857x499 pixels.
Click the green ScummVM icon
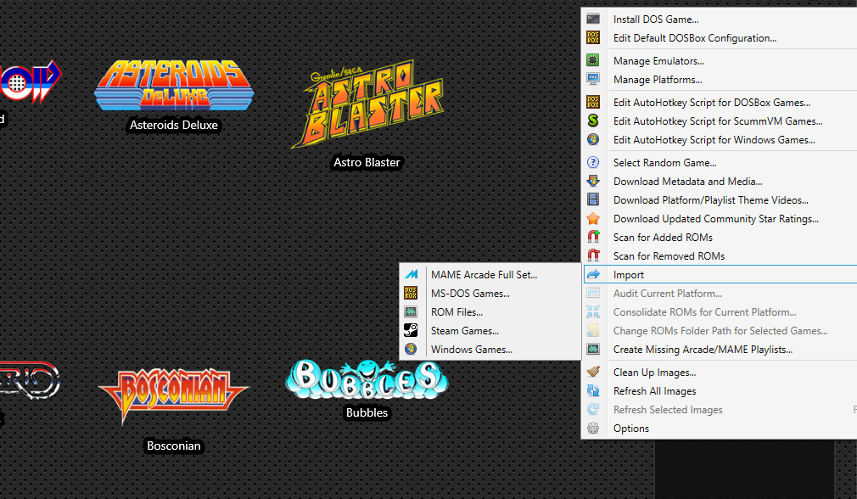[x=593, y=121]
